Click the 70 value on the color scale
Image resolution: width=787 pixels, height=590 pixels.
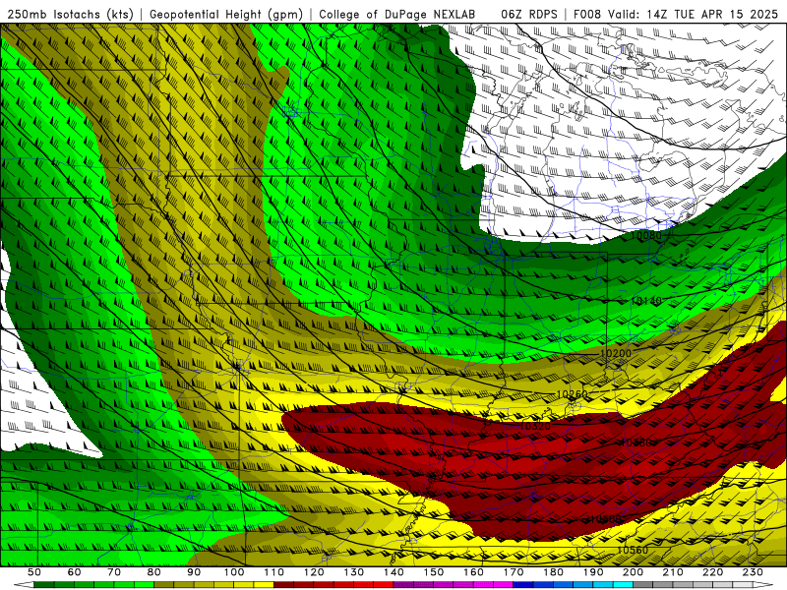(114, 572)
